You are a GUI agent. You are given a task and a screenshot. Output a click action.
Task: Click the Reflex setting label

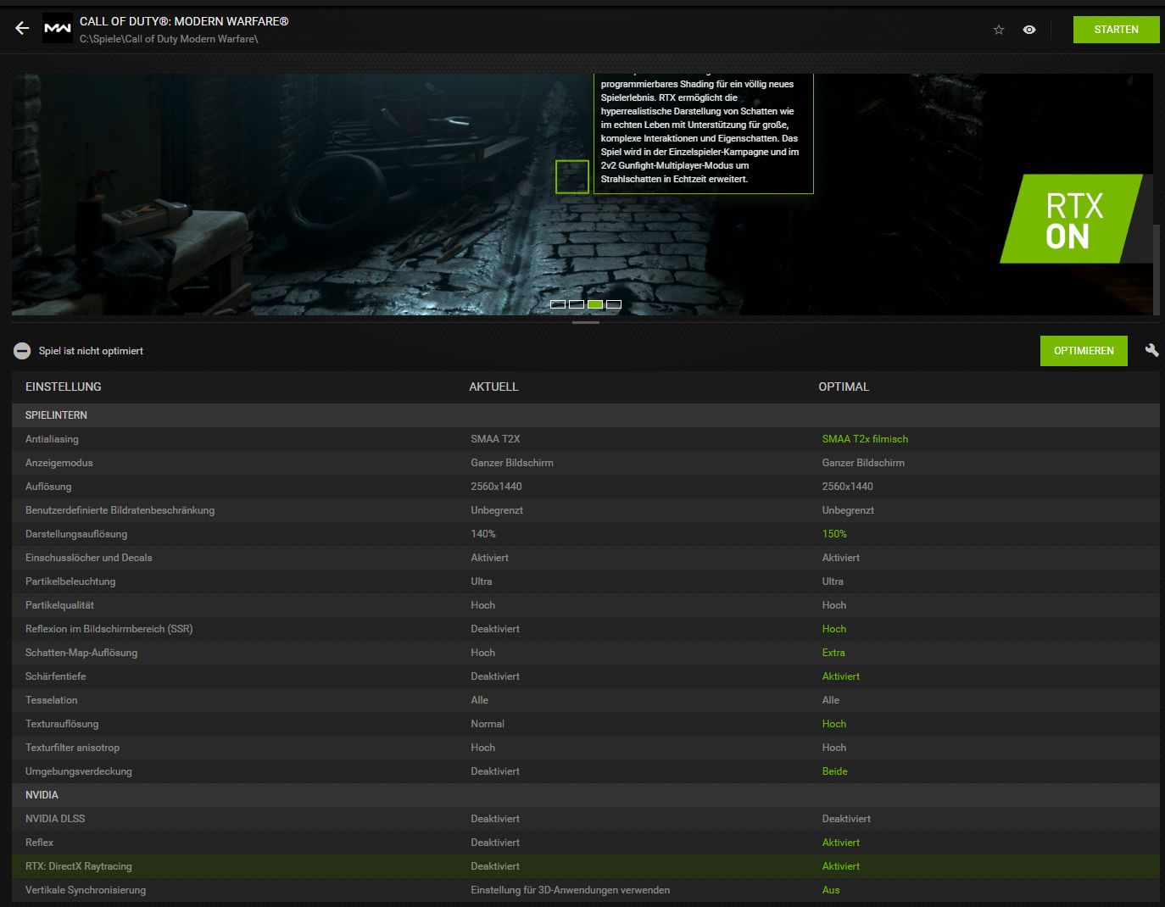click(39, 843)
